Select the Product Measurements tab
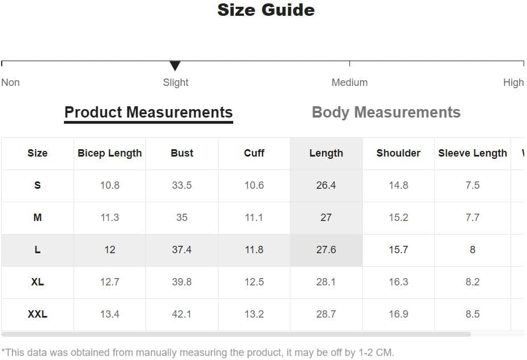The height and width of the screenshot is (360, 527). pos(148,112)
